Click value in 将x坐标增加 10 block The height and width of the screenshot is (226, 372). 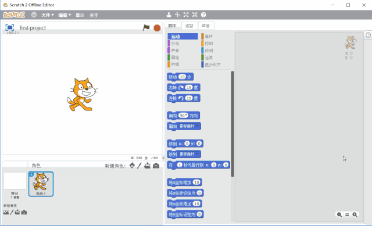[196, 182]
